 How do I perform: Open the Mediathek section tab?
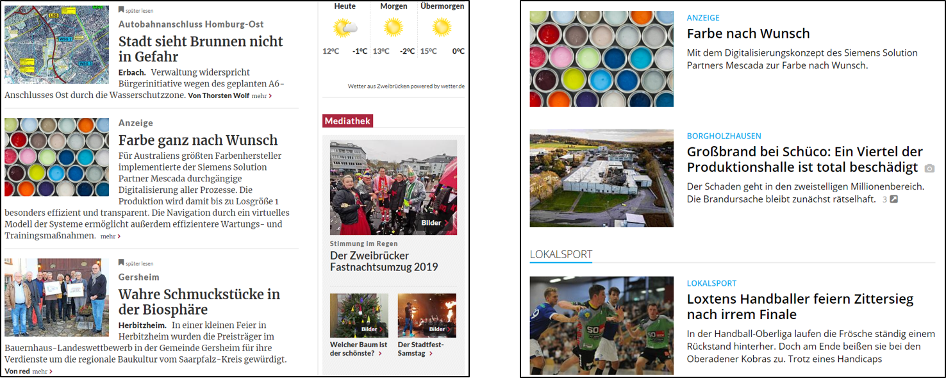(x=347, y=121)
